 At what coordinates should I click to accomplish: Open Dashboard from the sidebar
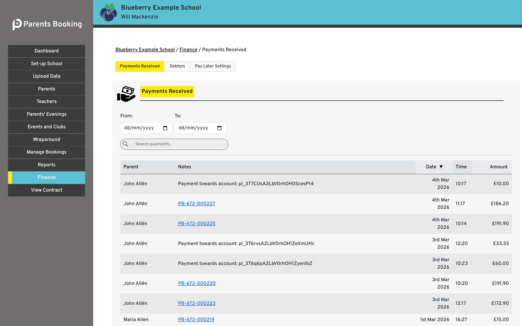[x=46, y=51]
